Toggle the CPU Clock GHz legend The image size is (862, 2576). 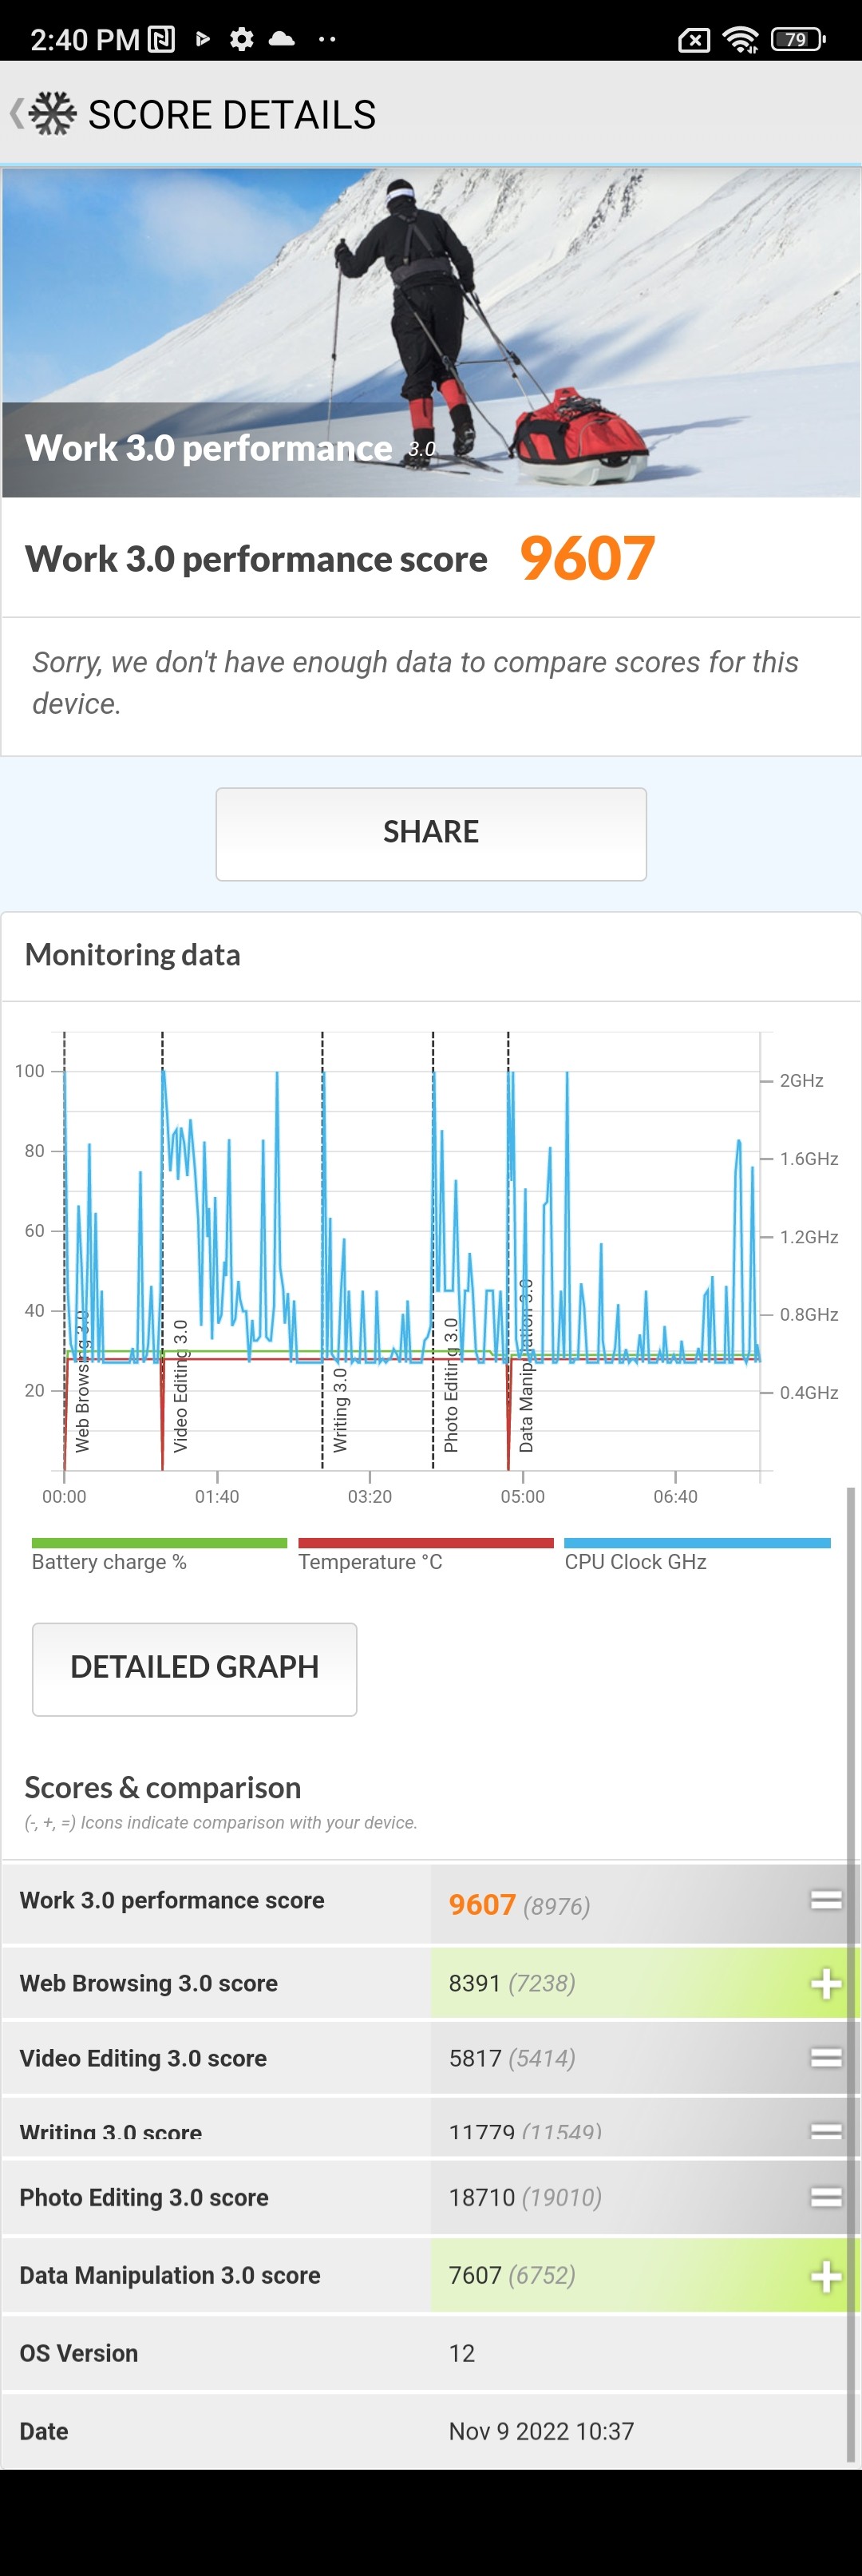[697, 1555]
